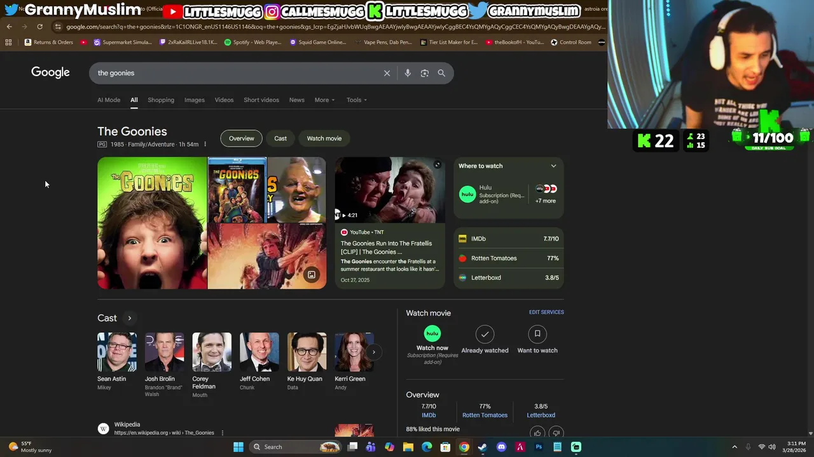Open Photoshop from the taskbar
Image resolution: width=814 pixels, height=457 pixels.
pyautogui.click(x=539, y=447)
